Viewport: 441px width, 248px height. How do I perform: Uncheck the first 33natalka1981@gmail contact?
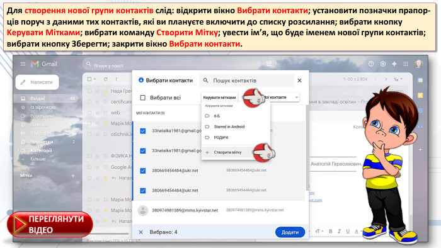point(143,131)
